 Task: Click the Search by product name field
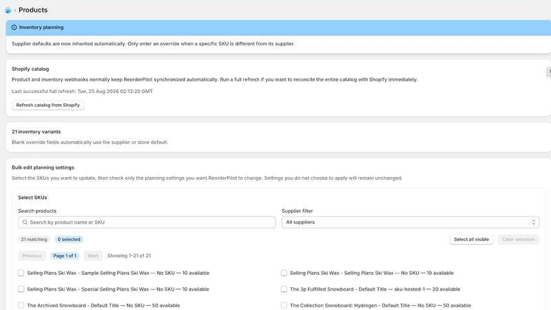coord(147,222)
